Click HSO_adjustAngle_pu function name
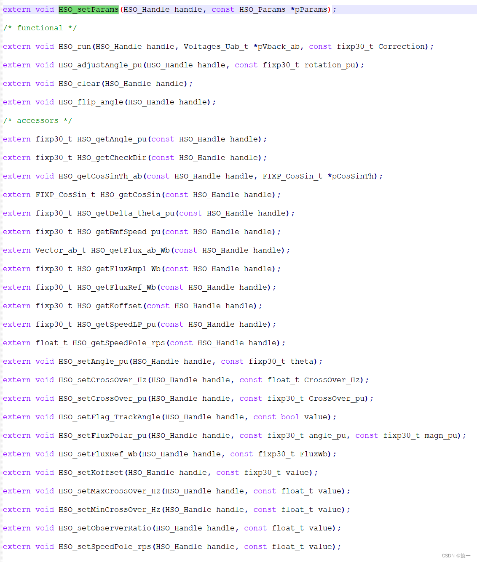477x562 pixels. (x=100, y=65)
